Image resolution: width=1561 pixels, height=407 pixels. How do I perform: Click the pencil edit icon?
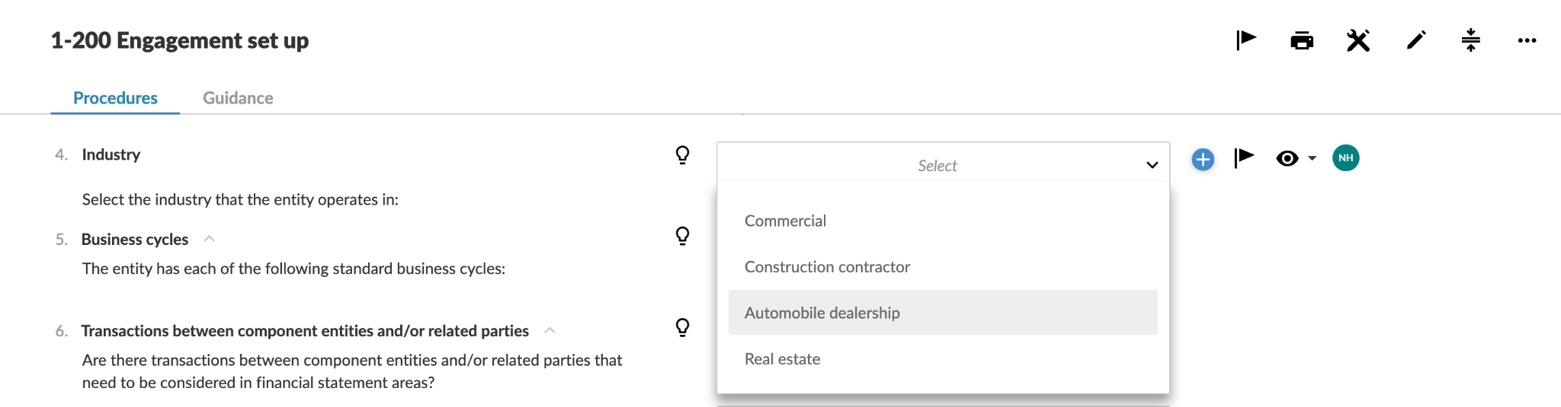pyautogui.click(x=1415, y=40)
